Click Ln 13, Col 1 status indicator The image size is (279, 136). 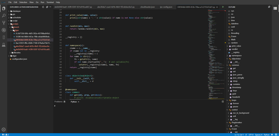coord(240,135)
